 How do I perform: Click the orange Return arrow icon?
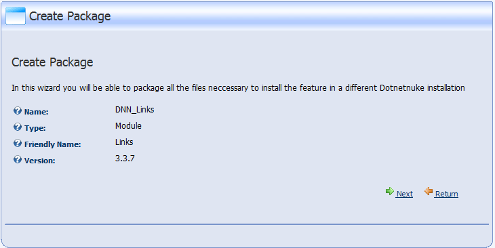coord(429,191)
